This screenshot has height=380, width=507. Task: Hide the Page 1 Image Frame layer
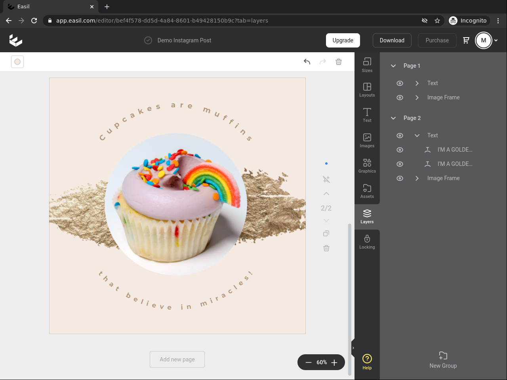(400, 97)
